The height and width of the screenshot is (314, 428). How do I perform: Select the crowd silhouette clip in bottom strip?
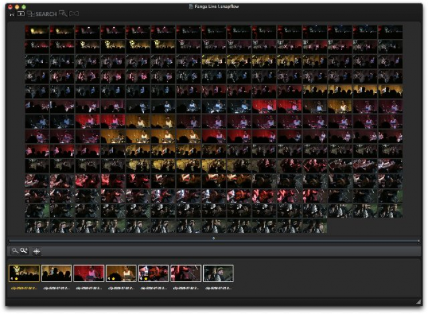point(56,273)
